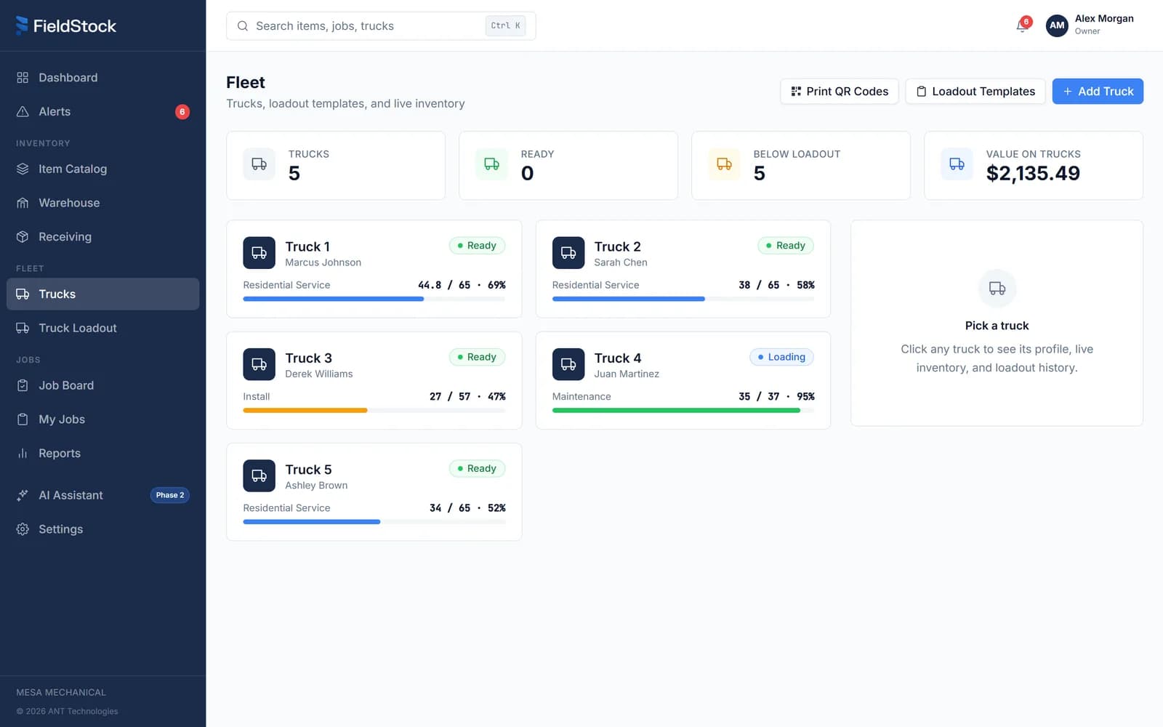Click the Alerts triangle icon in sidebar
This screenshot has height=727, width=1163.
[x=23, y=112]
